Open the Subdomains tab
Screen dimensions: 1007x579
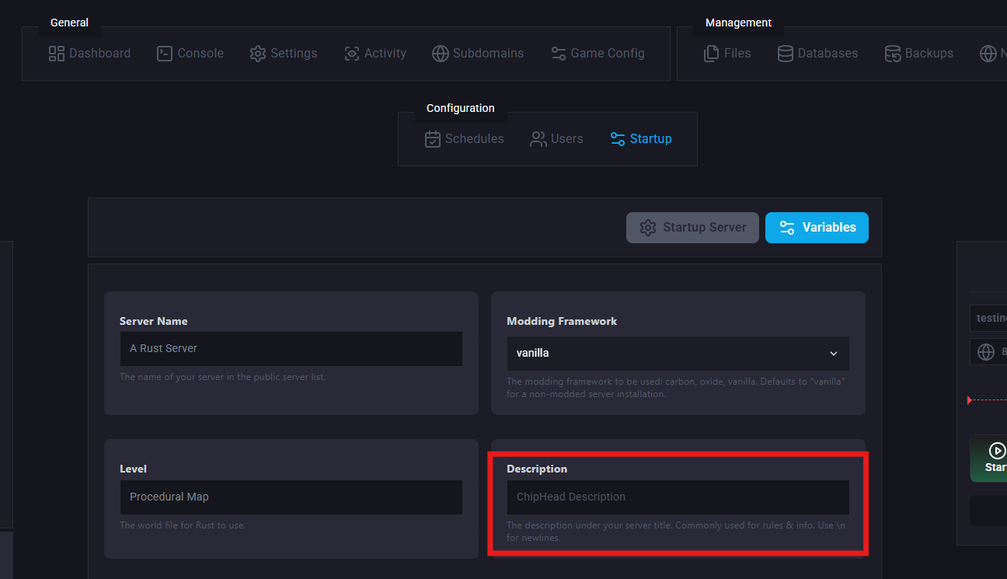pos(478,54)
